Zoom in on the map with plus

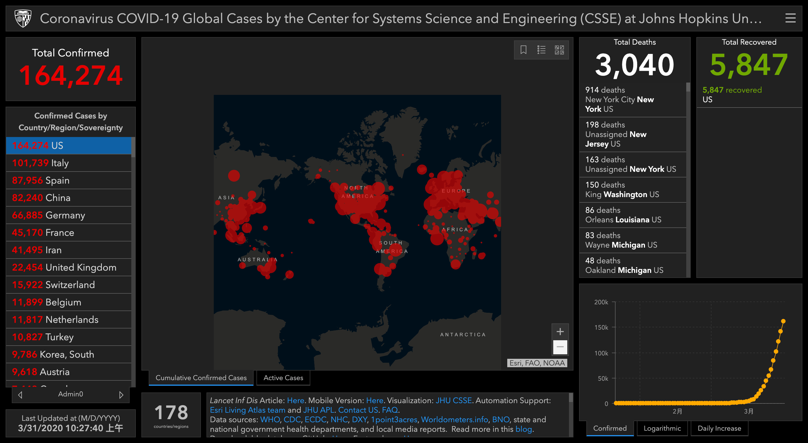pyautogui.click(x=560, y=331)
